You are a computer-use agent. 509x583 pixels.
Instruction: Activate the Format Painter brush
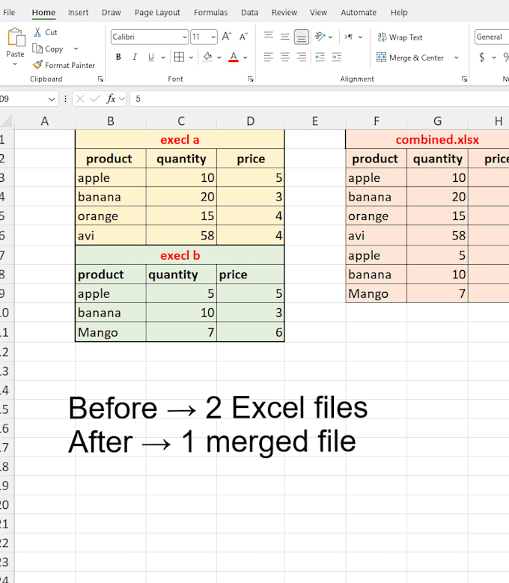coord(64,65)
